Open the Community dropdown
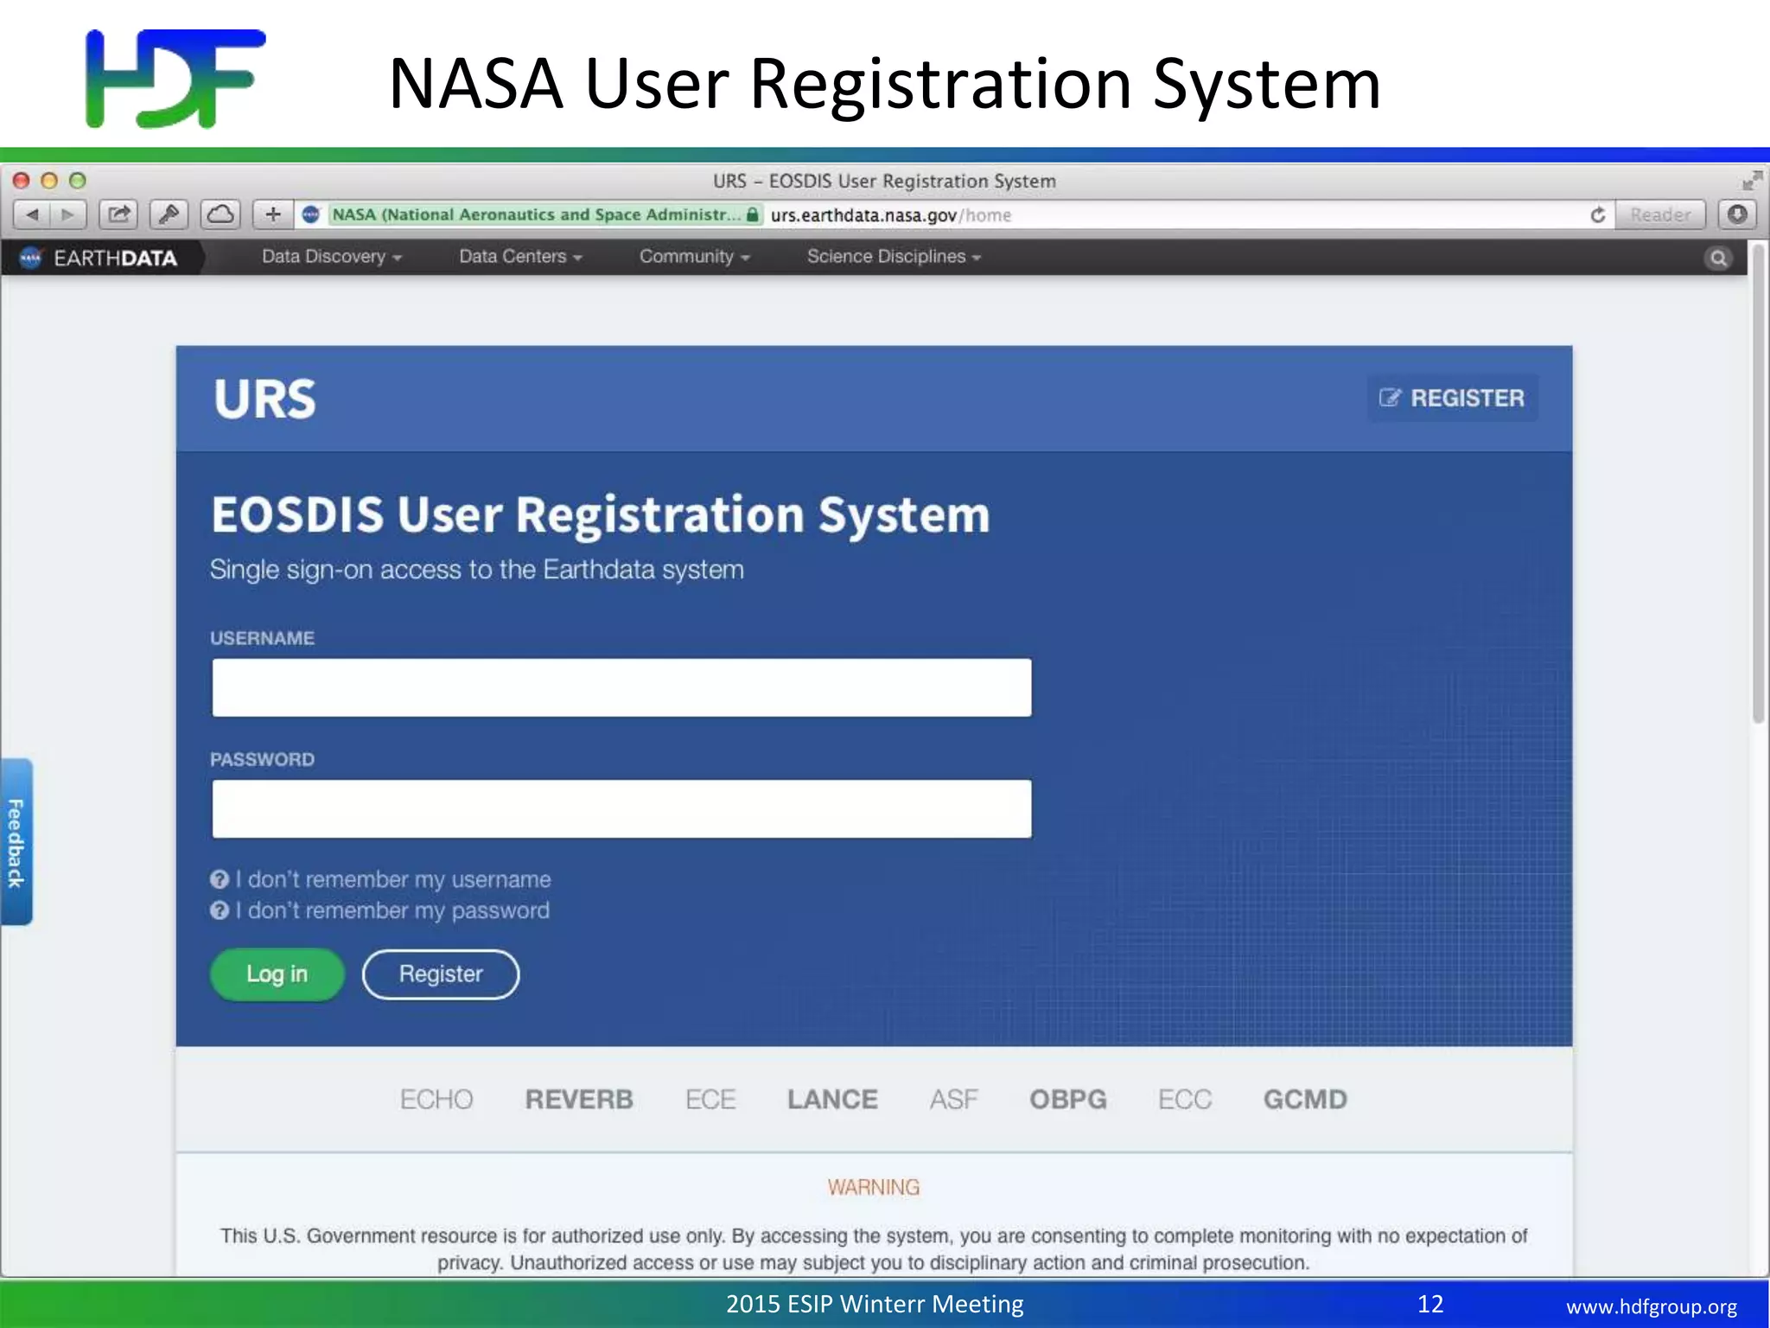Screen dimensions: 1770x1328 click(694, 257)
